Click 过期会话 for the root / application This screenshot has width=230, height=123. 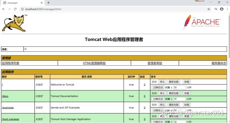158,88
